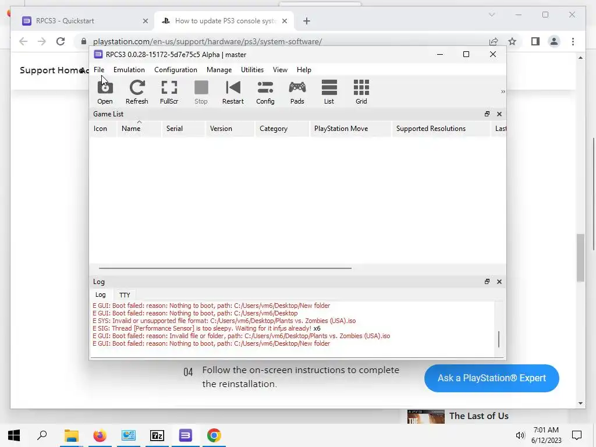Viewport: 596px width, 447px height.
Task: Open the Windows Start menu
Action: coord(14,435)
